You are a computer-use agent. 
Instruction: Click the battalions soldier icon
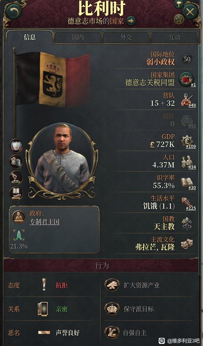[x=187, y=100]
